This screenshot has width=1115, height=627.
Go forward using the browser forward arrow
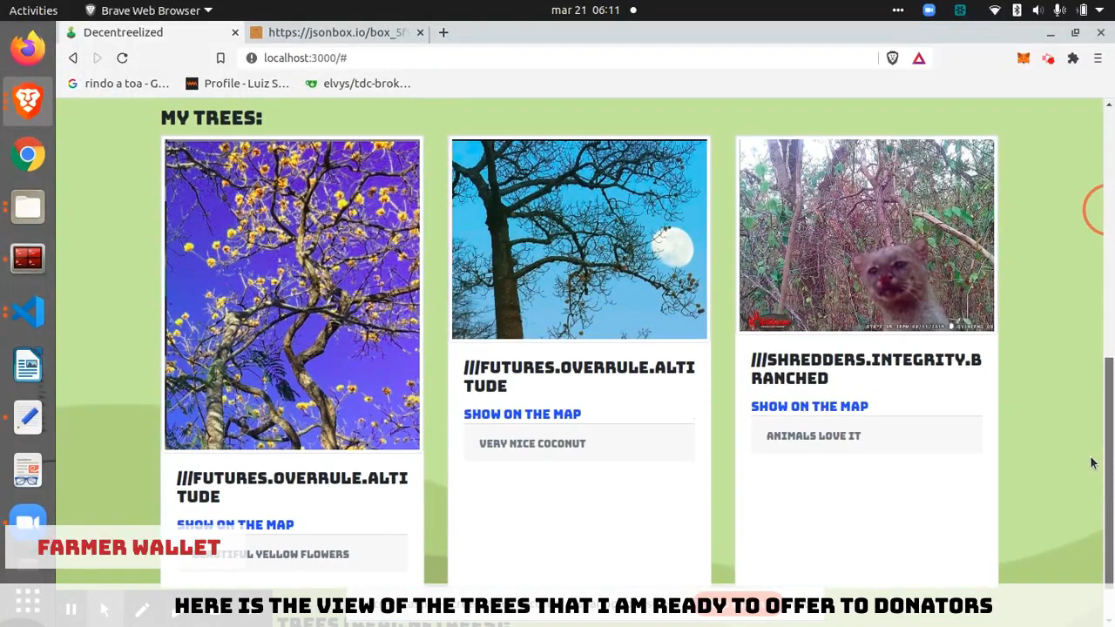coord(98,58)
